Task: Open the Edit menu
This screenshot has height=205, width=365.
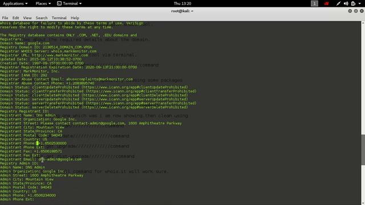Action: point(15,18)
